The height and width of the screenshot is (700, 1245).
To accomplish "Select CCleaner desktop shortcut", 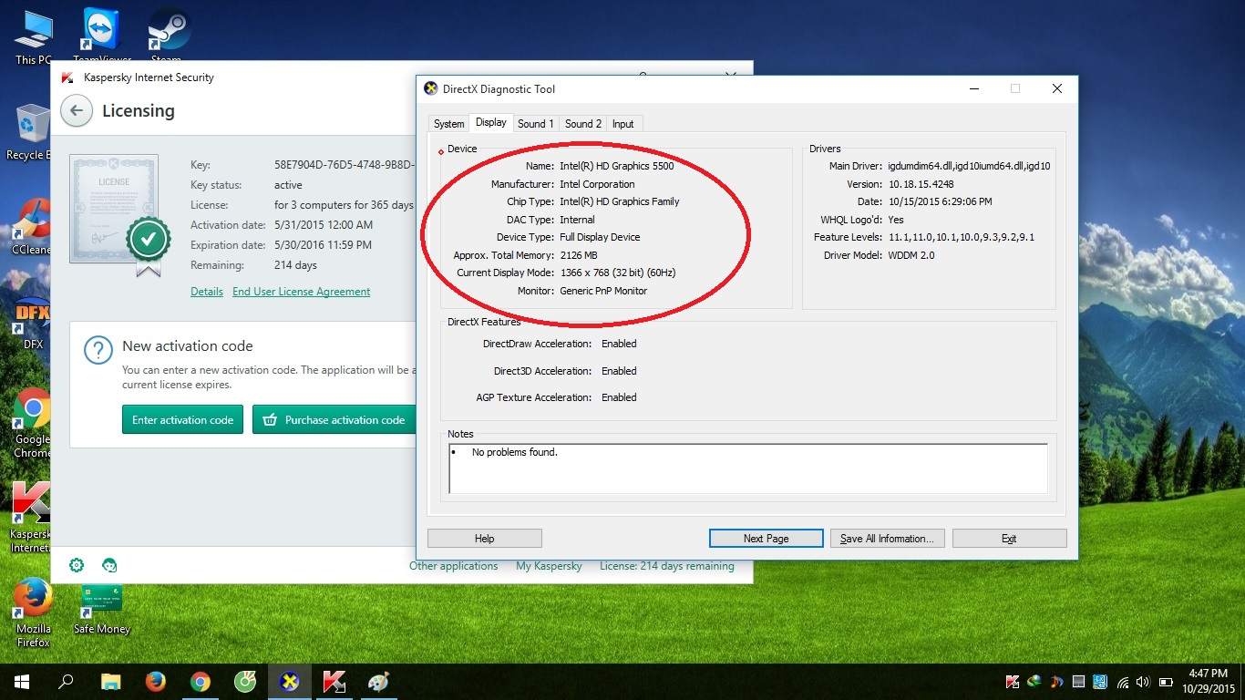I will pyautogui.click(x=31, y=227).
